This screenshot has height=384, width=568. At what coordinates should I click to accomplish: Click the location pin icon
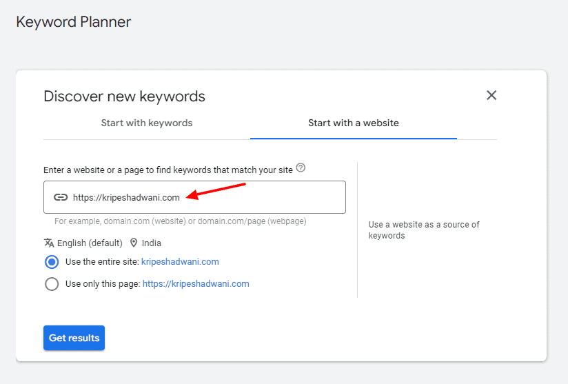[x=134, y=243]
